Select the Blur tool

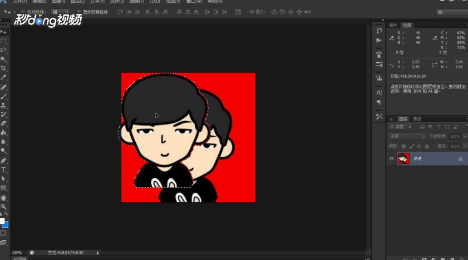coord(3,142)
